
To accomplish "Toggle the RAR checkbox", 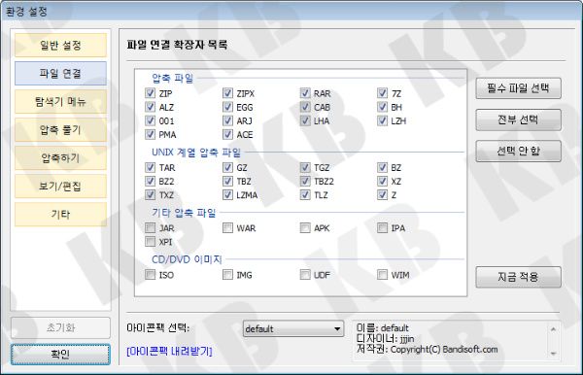I will tap(305, 93).
